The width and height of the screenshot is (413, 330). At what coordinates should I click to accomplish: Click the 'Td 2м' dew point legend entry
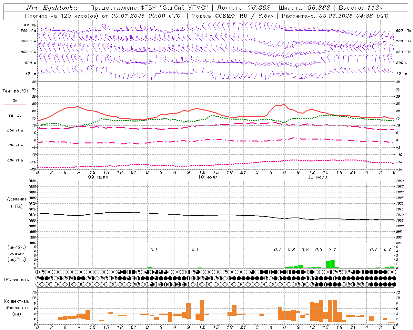pyautogui.click(x=15, y=115)
